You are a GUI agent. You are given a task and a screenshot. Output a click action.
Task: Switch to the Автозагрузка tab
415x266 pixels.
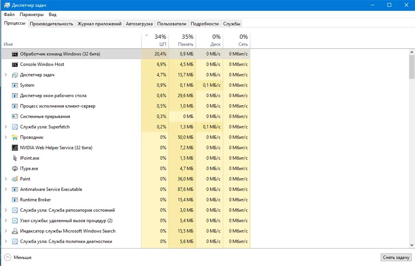(x=139, y=24)
